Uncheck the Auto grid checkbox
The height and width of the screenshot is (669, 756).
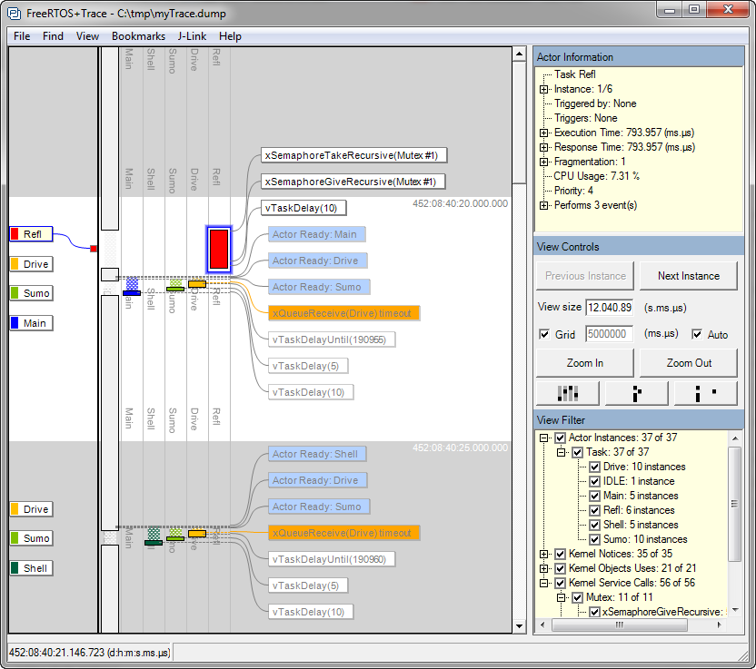click(696, 334)
